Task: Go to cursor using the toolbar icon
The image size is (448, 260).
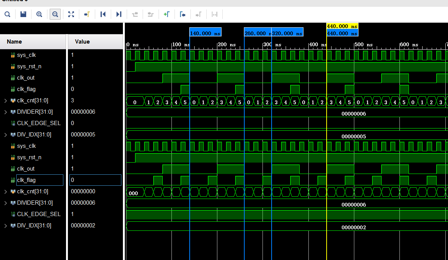Action: click(x=87, y=14)
